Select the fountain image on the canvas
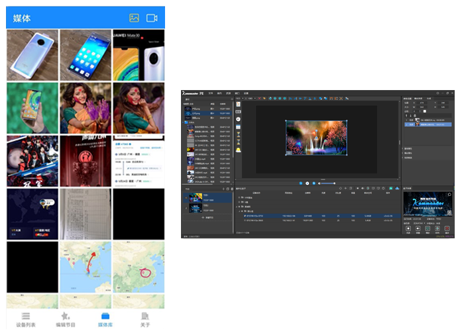This screenshot has height=335, width=464. pos(316,138)
